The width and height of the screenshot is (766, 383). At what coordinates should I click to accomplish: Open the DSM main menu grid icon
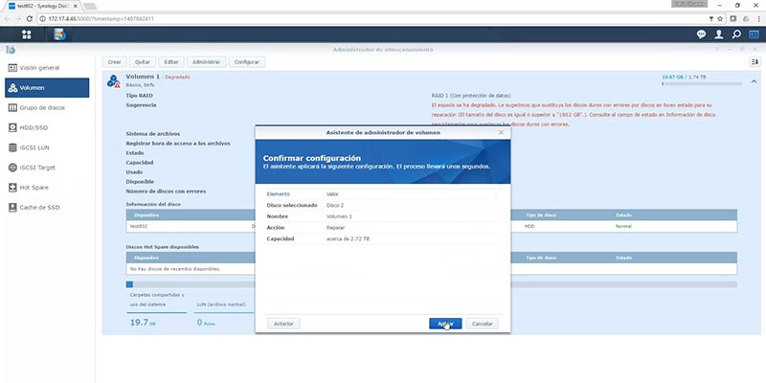[27, 34]
